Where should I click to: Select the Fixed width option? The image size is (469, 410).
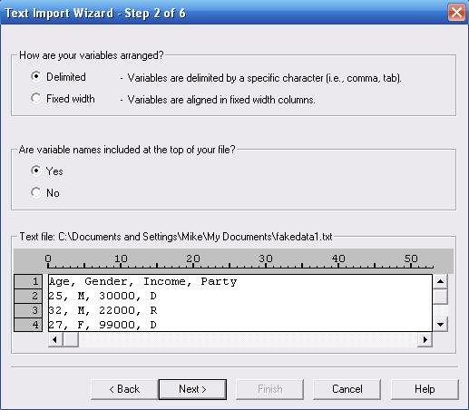(x=36, y=98)
